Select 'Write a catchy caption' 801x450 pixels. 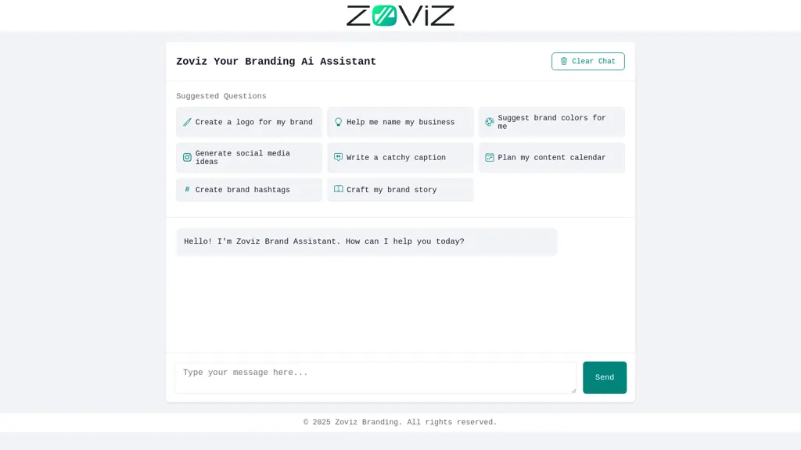tap(400, 157)
